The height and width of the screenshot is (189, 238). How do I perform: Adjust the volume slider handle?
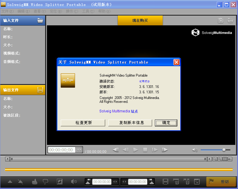(x=224, y=150)
